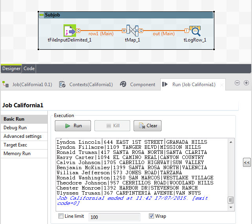Image resolution: width=252 pixels, height=224 pixels.
Task: Click the Line limit value field
Action: [x=114, y=217]
